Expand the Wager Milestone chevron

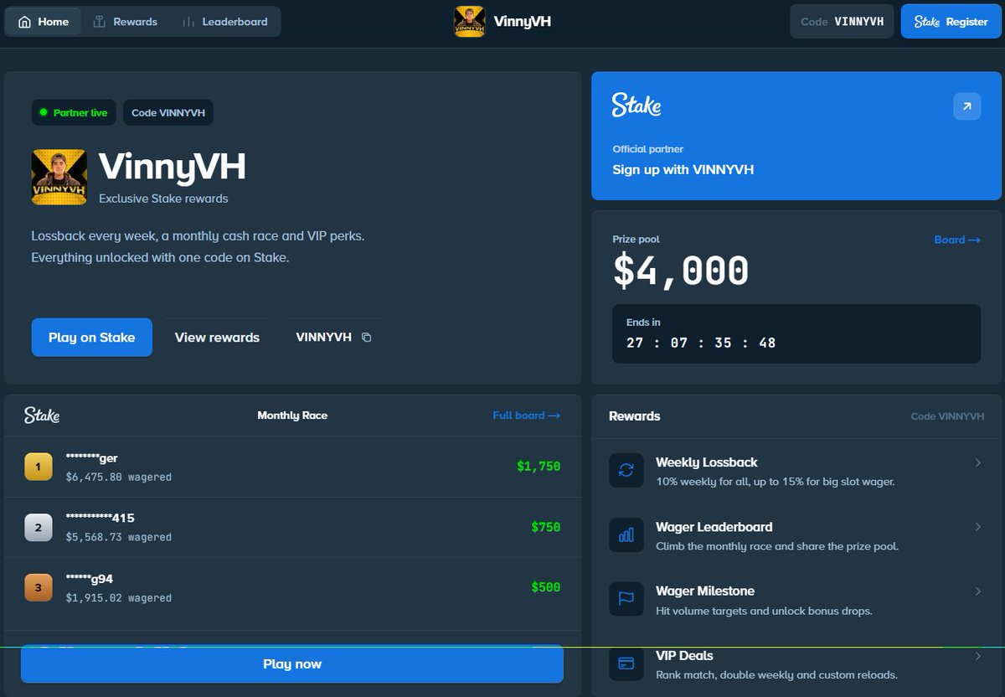tap(978, 591)
